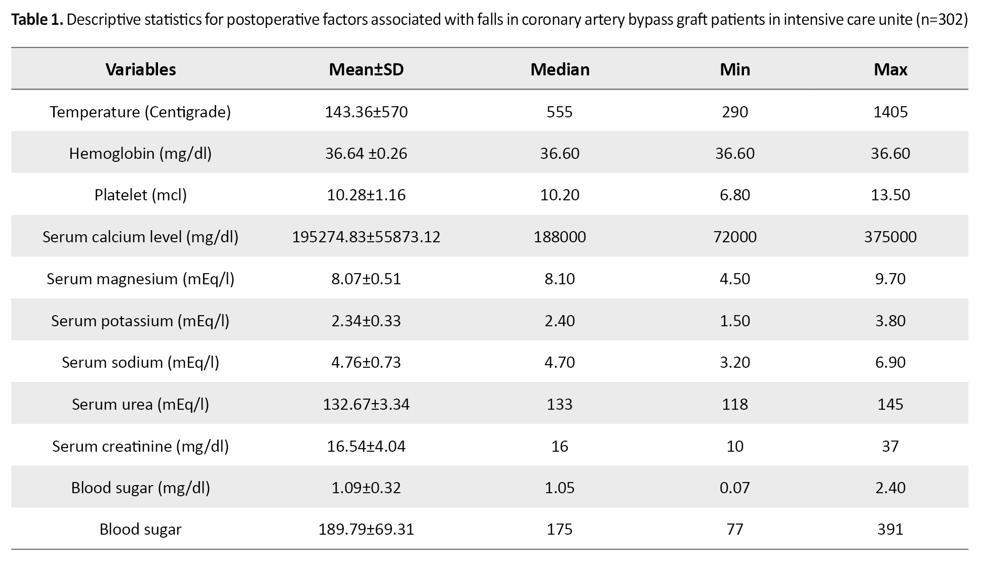This screenshot has width=981, height=563.
Task: Click the Serum urea (mEq/l) label
Action: pyautogui.click(x=140, y=404)
